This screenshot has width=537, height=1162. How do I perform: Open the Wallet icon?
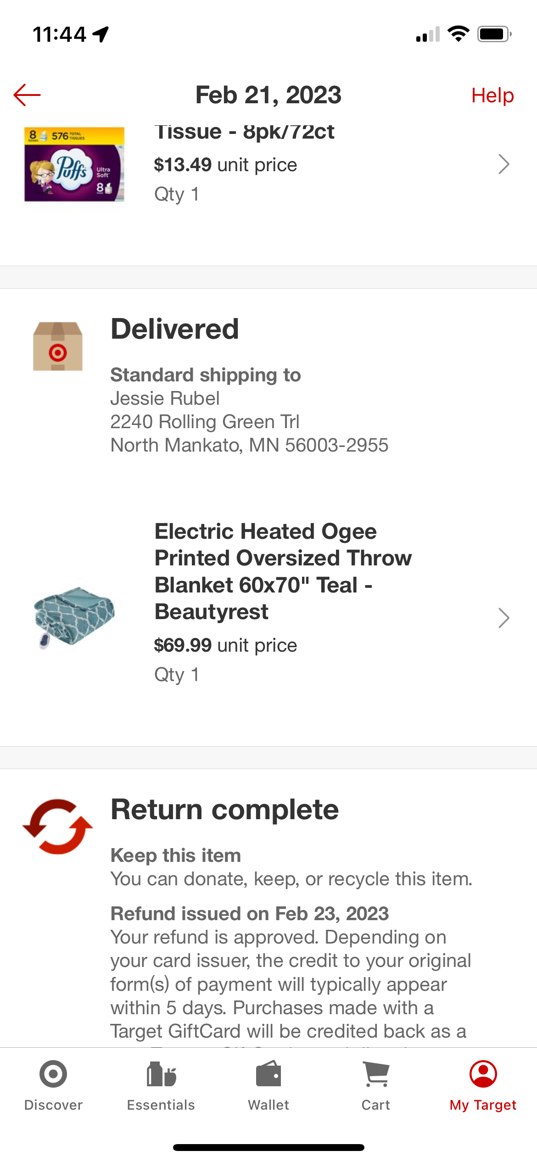(268, 1073)
